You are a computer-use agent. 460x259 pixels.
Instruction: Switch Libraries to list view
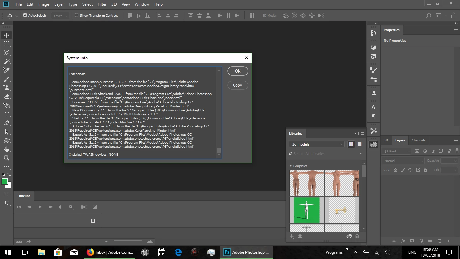[359, 144]
